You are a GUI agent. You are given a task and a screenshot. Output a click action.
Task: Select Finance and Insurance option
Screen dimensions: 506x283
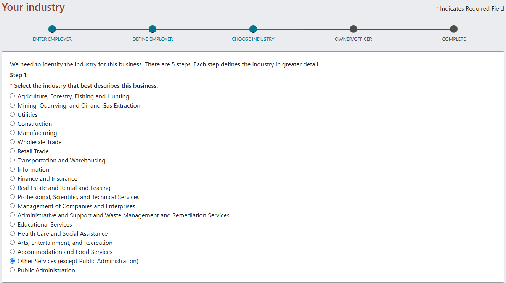pos(12,178)
